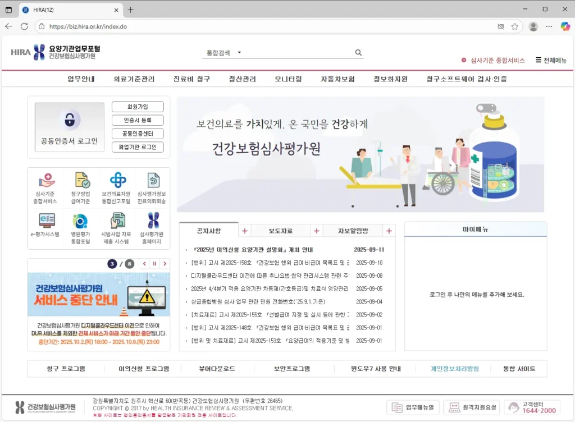Open 전체메뉴 hamburger menu
This screenshot has height=422, width=575.
[551, 60]
